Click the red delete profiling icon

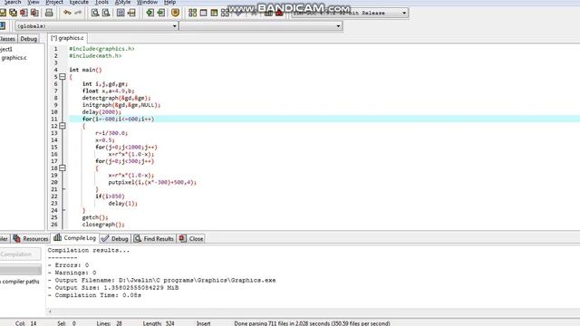279,13
